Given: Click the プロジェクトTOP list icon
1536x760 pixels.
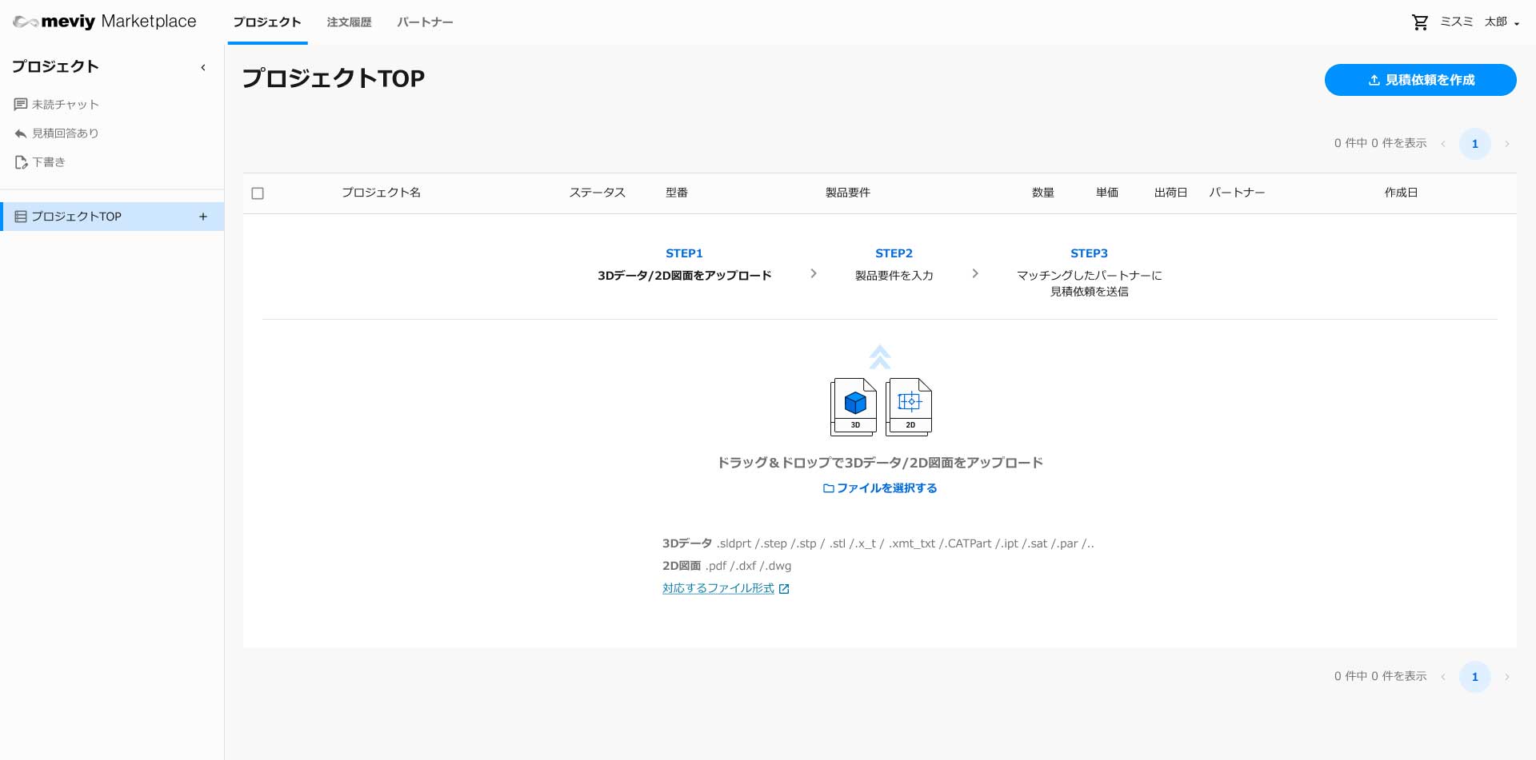Looking at the screenshot, I should pos(21,217).
